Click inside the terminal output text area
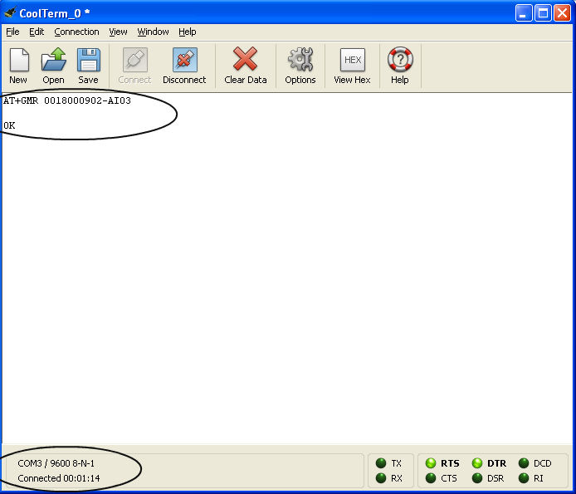The image size is (576, 494). 287,274
